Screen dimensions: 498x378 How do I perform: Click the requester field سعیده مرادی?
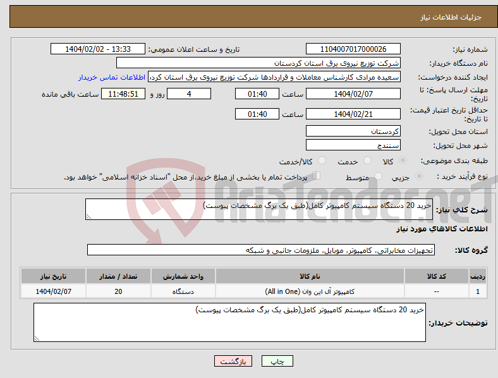(x=274, y=77)
